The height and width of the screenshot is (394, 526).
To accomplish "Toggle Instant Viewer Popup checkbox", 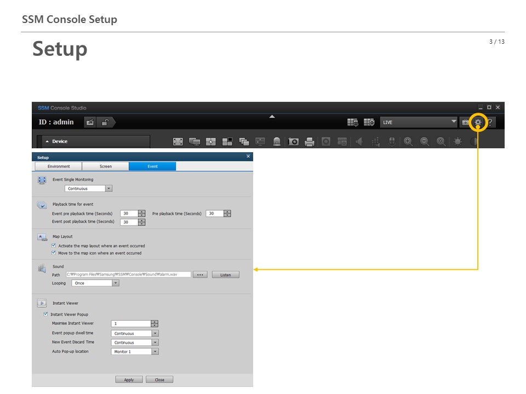I will [x=45, y=314].
